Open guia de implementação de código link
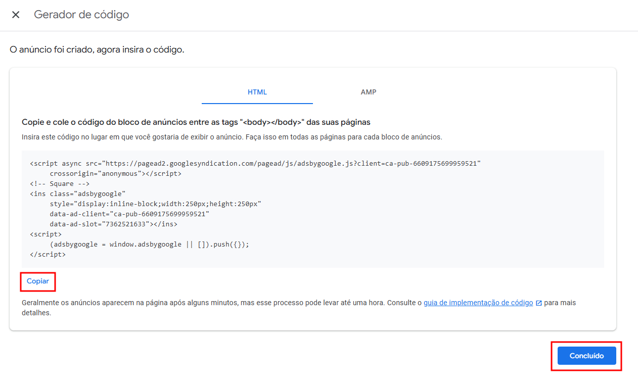This screenshot has height=387, width=638. pyautogui.click(x=478, y=303)
